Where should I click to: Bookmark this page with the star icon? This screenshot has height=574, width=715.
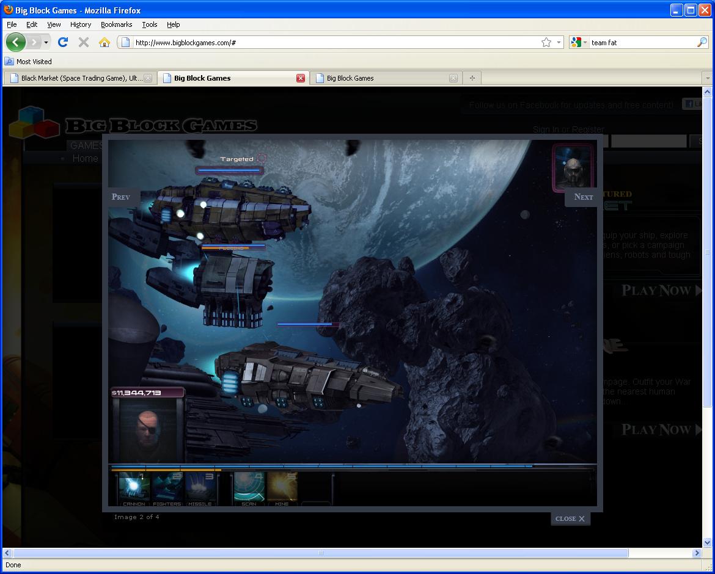pos(546,42)
